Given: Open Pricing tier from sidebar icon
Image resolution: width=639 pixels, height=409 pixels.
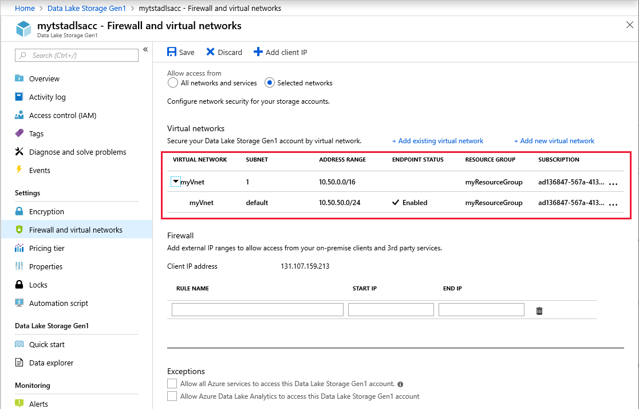Looking at the screenshot, I should 19,248.
